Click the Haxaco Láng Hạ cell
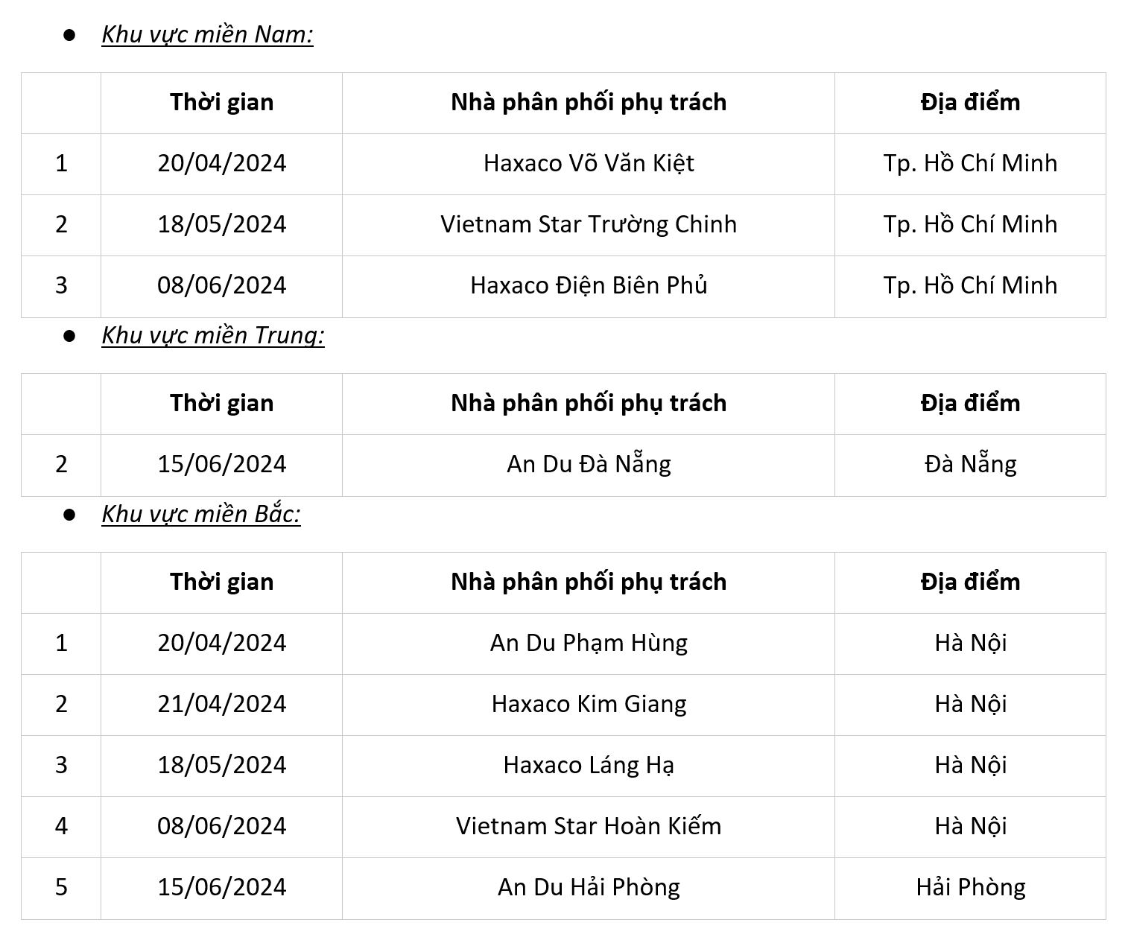 coord(589,765)
